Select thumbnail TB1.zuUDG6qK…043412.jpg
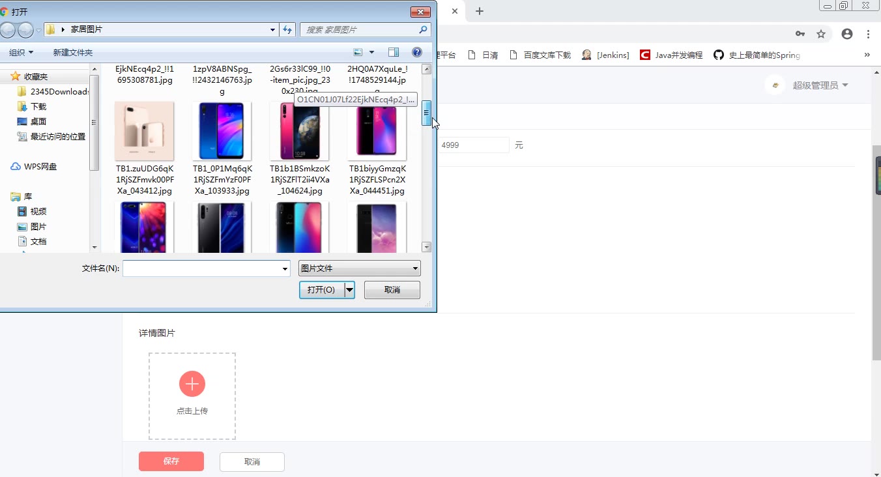881x477 pixels. 144,131
